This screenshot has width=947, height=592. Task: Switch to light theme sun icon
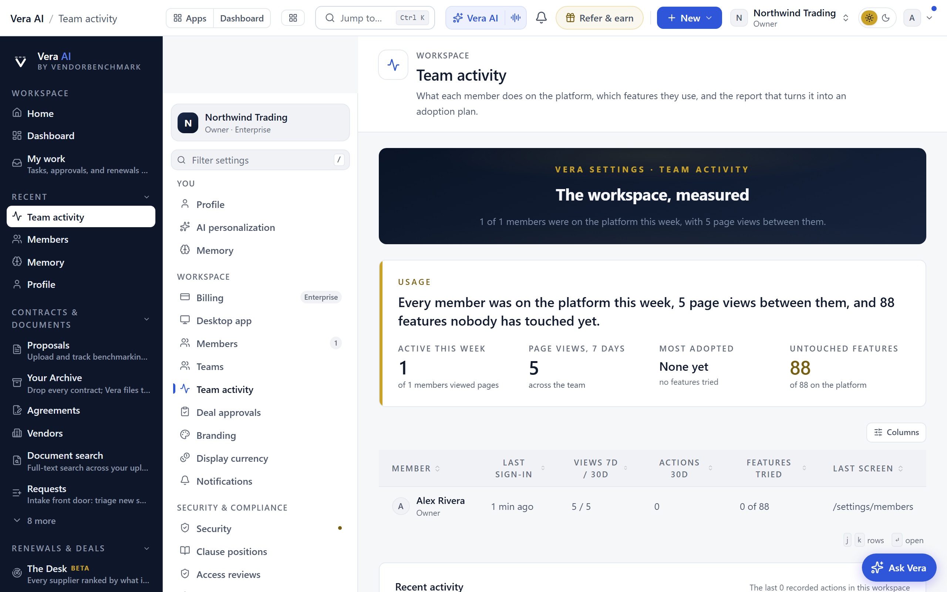[x=869, y=18]
